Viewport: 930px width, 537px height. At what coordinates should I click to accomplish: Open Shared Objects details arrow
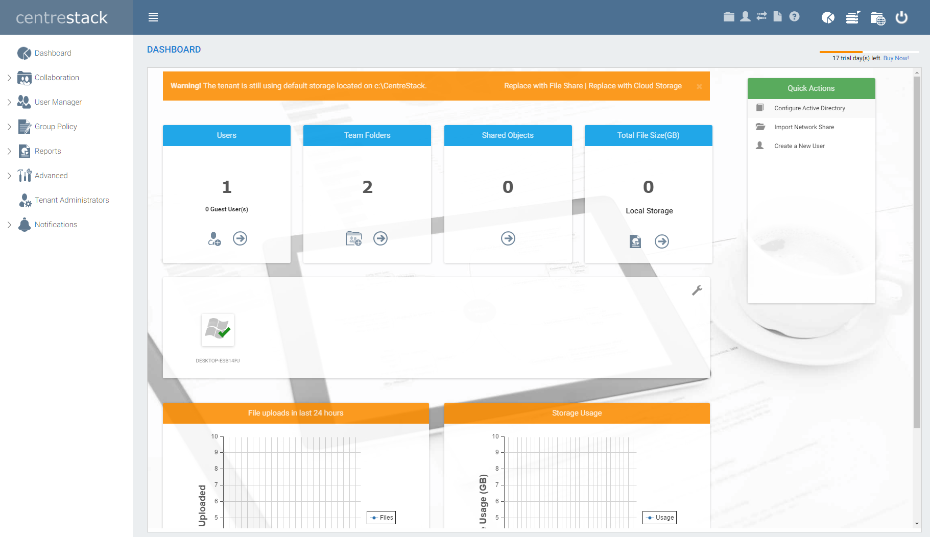(x=508, y=238)
